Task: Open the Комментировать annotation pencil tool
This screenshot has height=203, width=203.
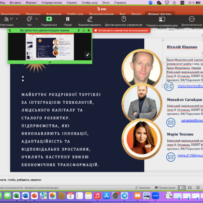Action: click(90, 21)
